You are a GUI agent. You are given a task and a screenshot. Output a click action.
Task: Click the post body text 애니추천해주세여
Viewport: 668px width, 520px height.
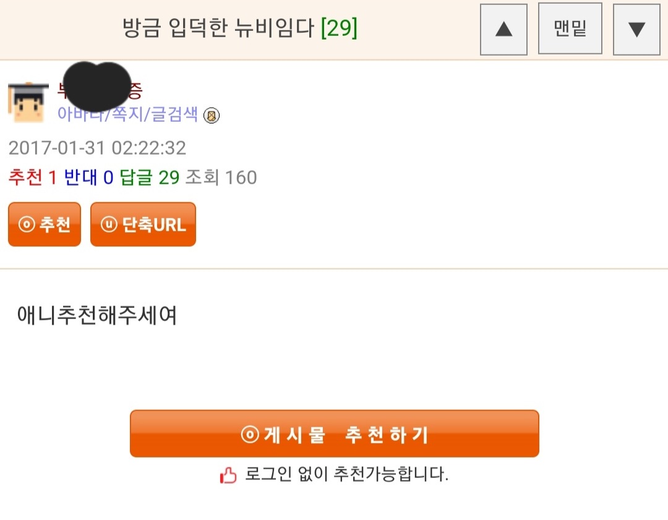(x=96, y=315)
